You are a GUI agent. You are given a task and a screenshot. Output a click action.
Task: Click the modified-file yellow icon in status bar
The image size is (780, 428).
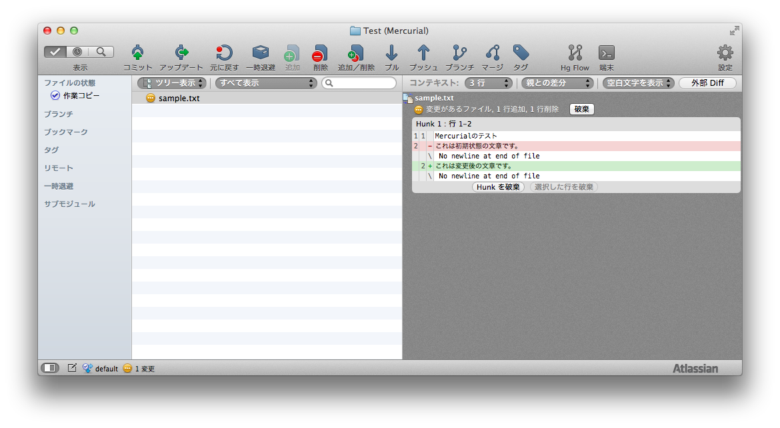coord(127,368)
